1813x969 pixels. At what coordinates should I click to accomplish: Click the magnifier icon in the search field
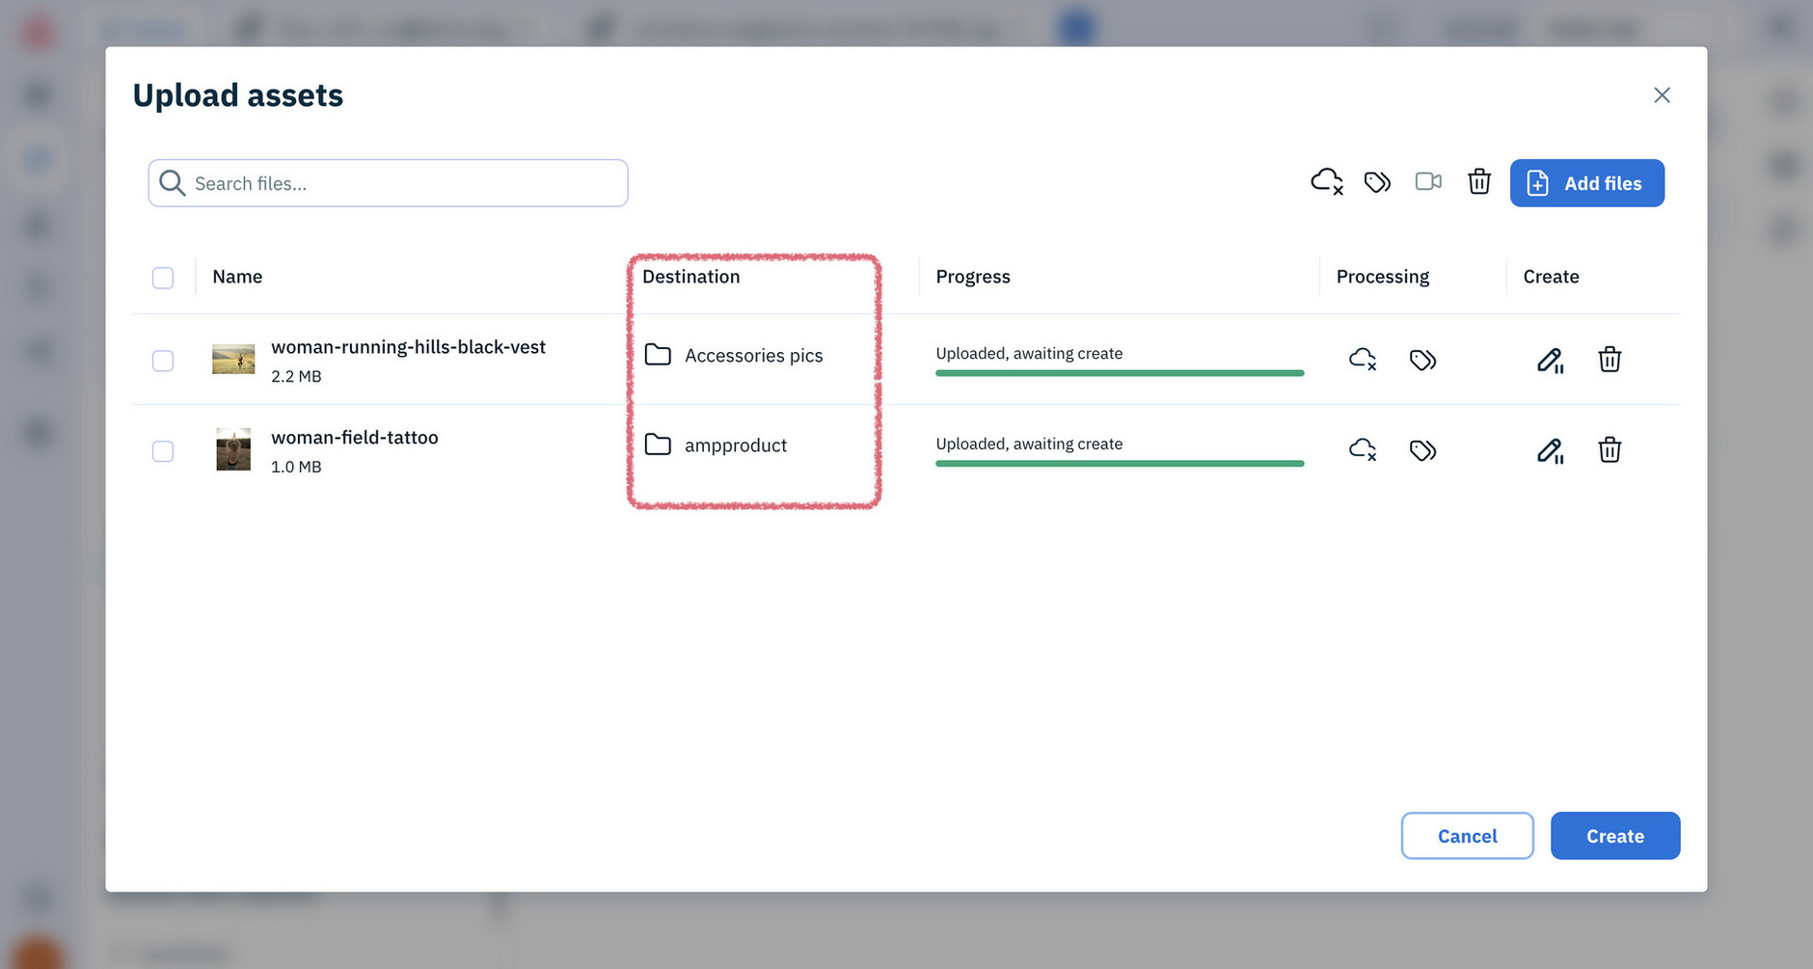(x=172, y=182)
